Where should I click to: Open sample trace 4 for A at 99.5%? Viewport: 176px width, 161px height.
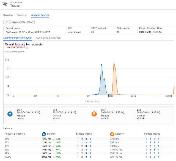(90, 157)
